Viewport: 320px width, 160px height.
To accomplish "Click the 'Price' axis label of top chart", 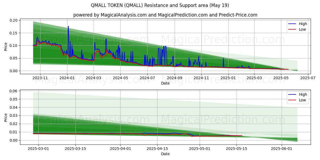I will [x=6, y=46].
